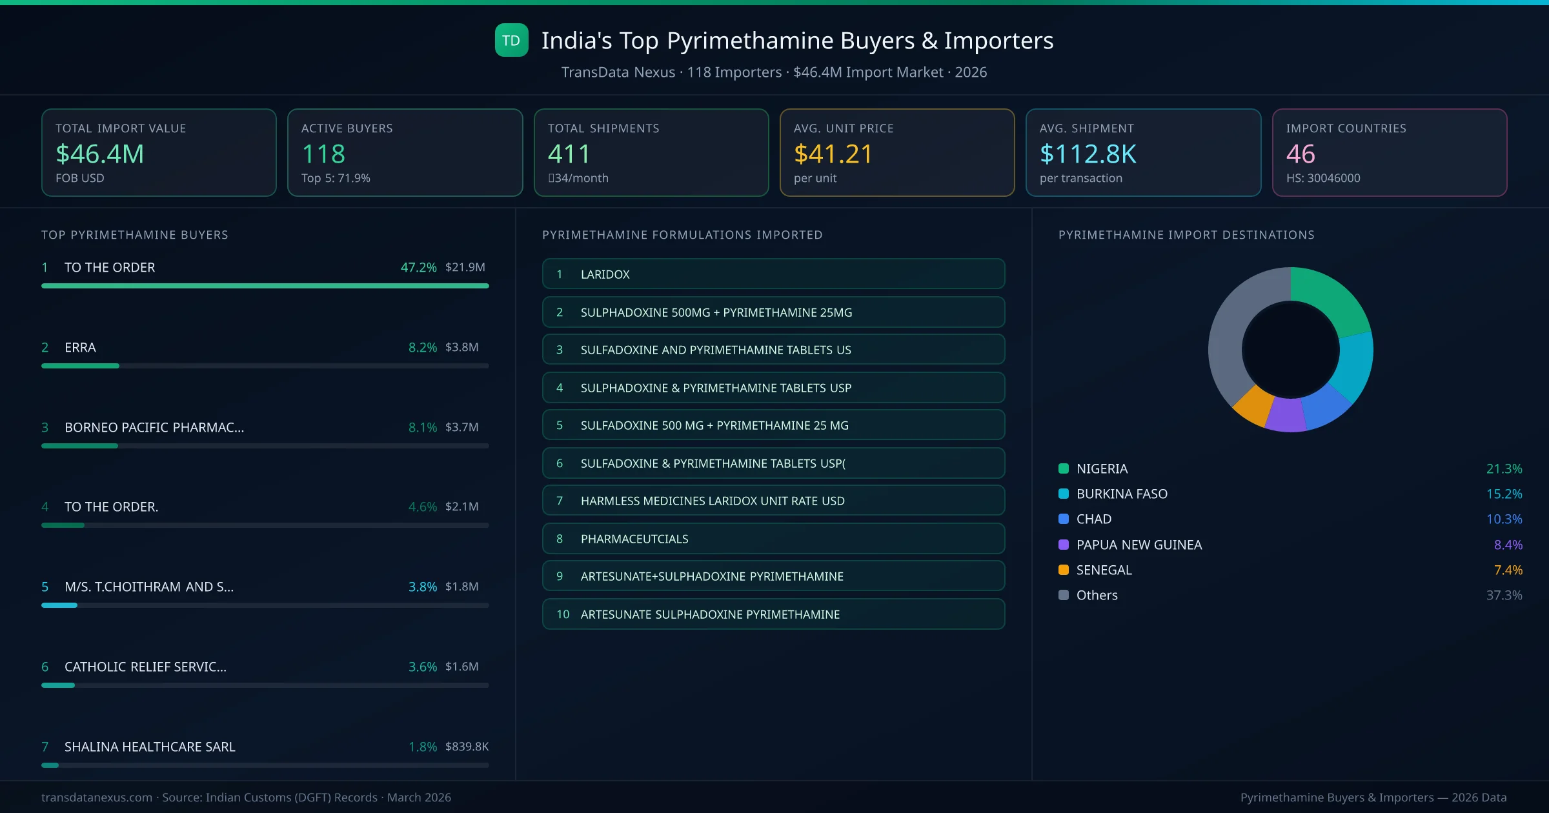
Task: Toggle the Burkina Faso legend entry
Action: [1122, 494]
